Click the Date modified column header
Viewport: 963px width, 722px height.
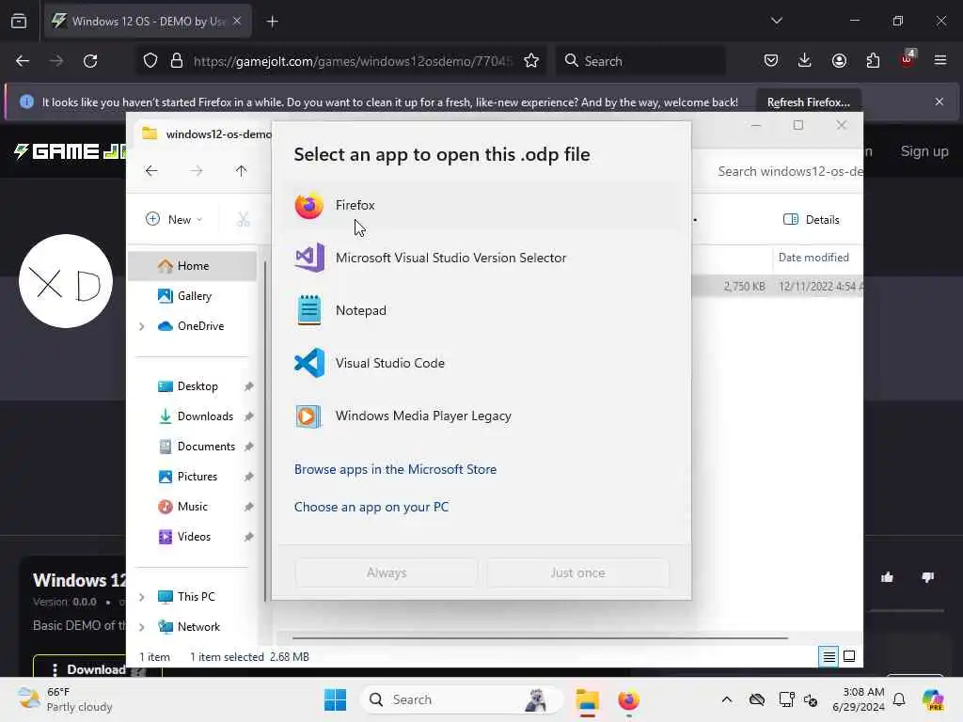pyautogui.click(x=813, y=258)
